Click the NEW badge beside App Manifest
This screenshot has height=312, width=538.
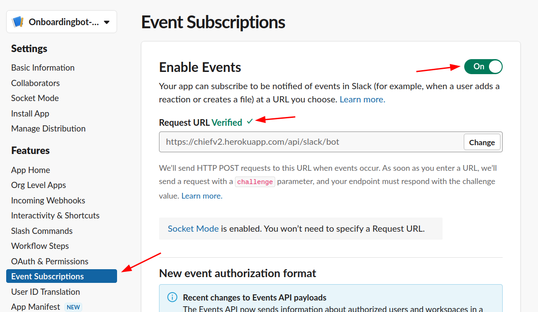(x=73, y=307)
